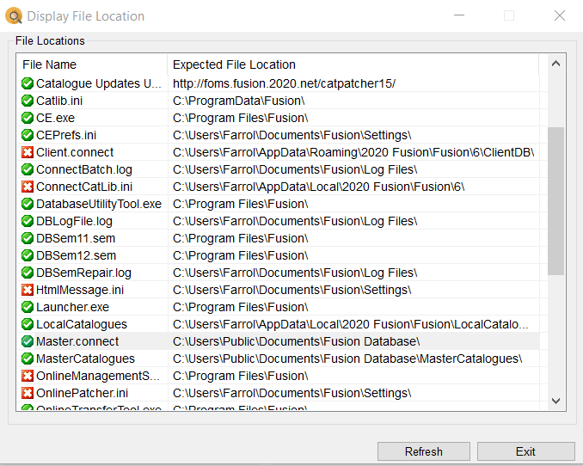Click the C:\ProgramData\Fusion\ location cell
This screenshot has width=583, height=466.
[x=239, y=101]
